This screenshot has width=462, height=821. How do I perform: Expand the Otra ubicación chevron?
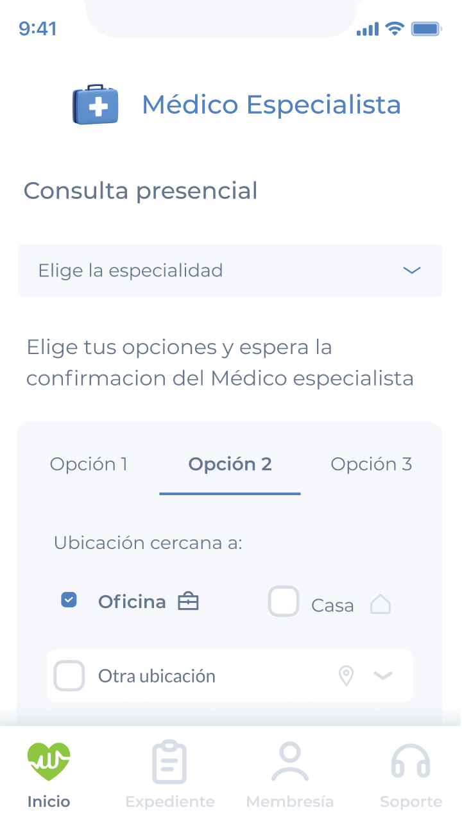tap(383, 675)
